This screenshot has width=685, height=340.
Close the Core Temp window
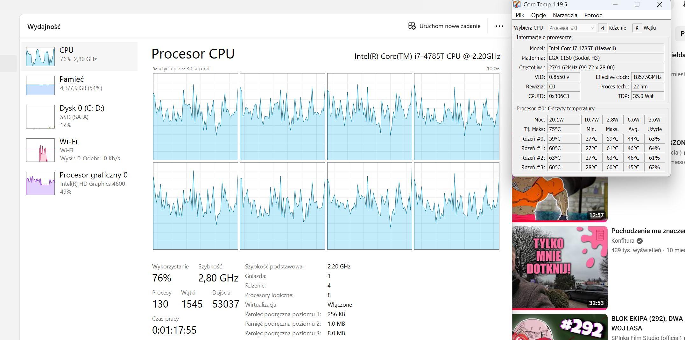click(660, 4)
